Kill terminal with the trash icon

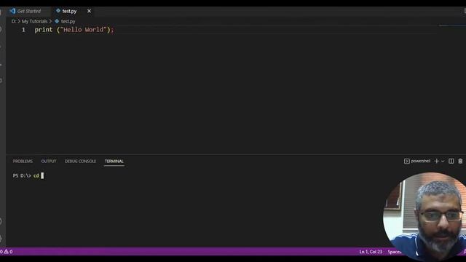460,161
